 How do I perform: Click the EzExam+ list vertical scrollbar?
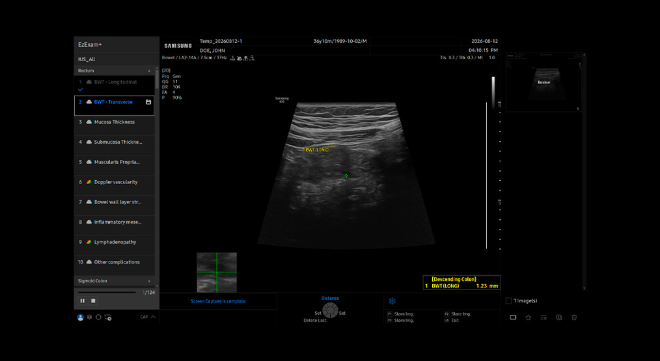point(157,177)
